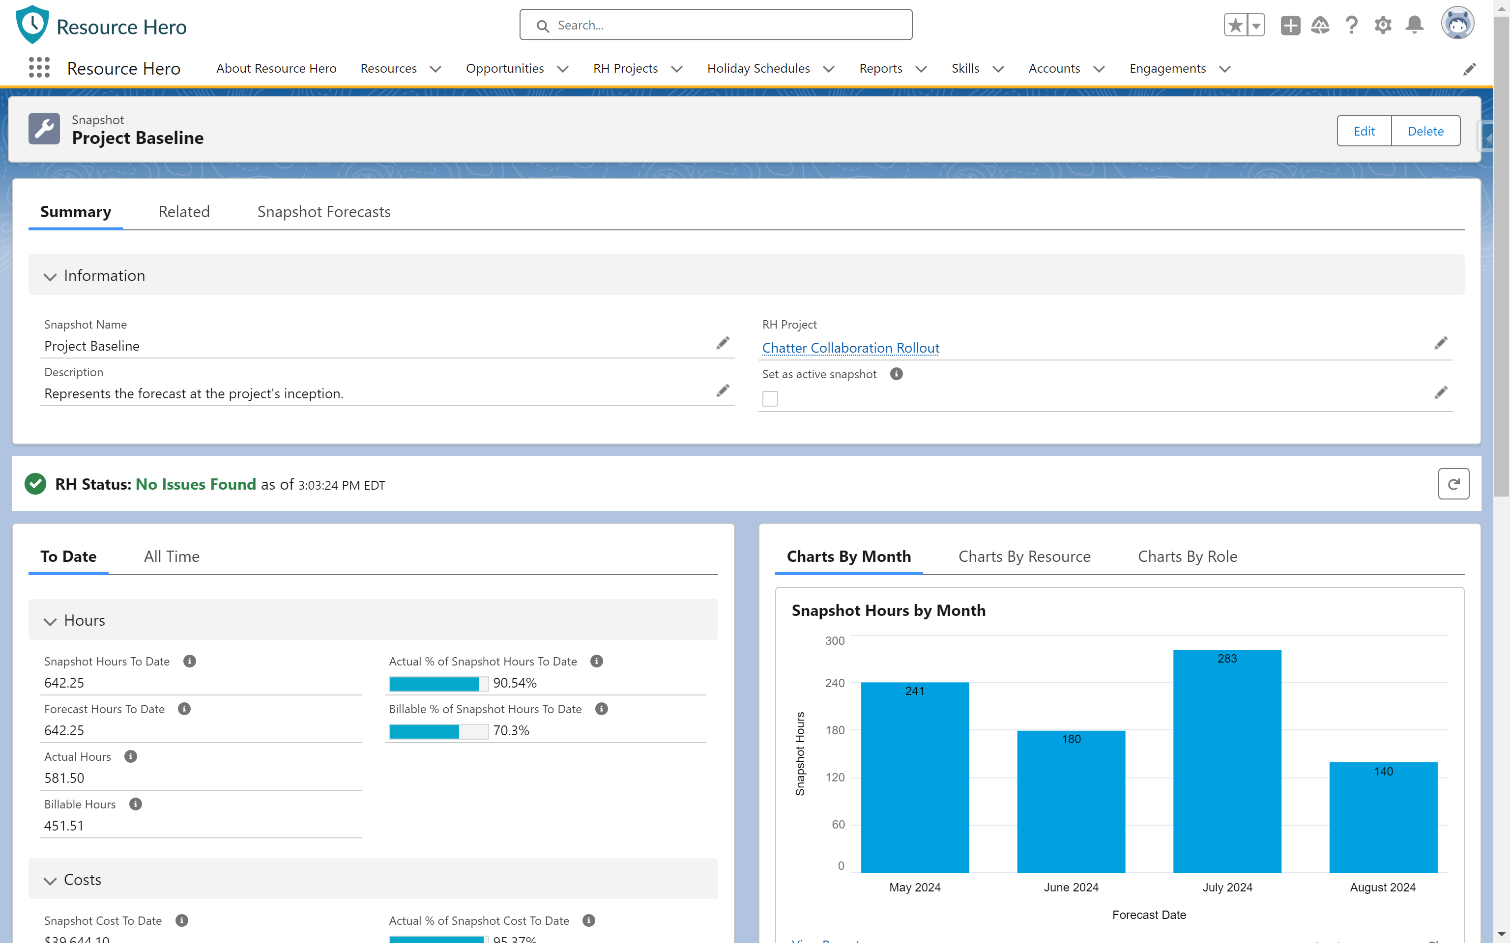Click the Snapshot wrench record icon
Screen dimensions: 1510x943
[44, 129]
